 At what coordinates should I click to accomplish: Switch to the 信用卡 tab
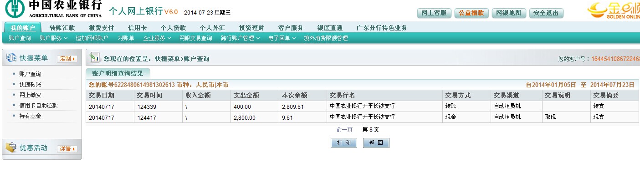(138, 28)
